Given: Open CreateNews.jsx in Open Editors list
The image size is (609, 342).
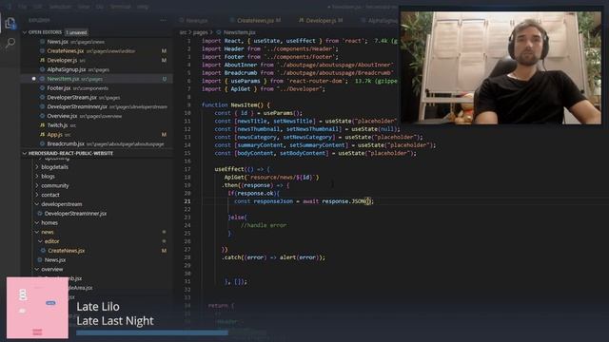Looking at the screenshot, I should (97, 50).
